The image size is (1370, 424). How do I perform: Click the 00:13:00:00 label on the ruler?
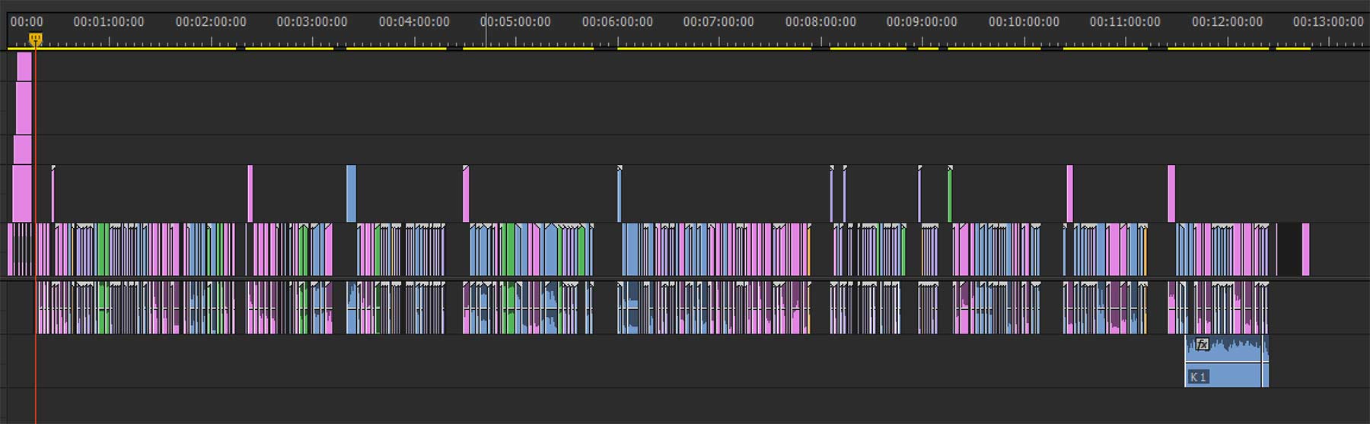[1328, 22]
